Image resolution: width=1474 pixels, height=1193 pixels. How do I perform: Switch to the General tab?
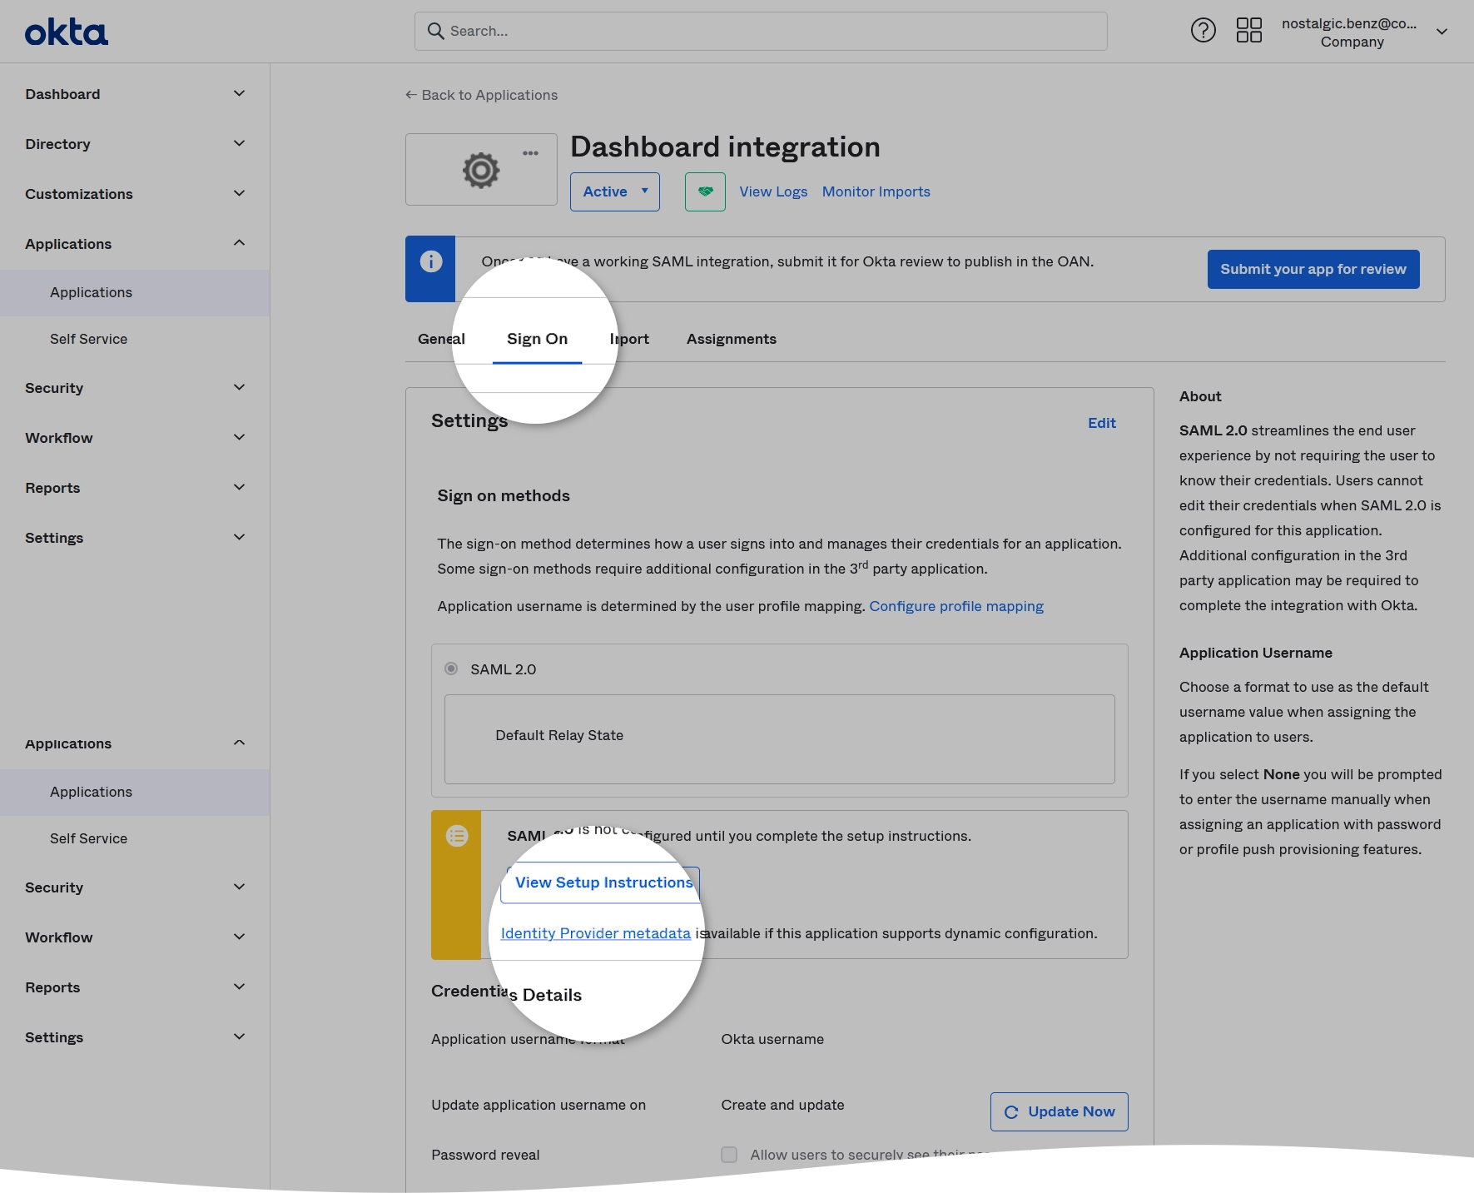(441, 339)
